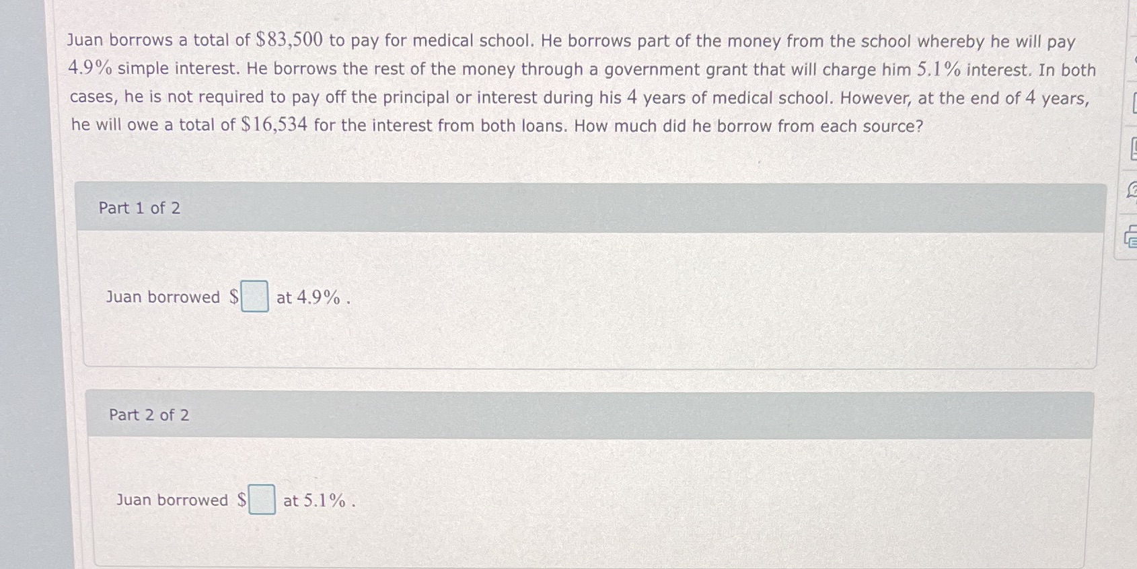This screenshot has width=1137, height=569.
Task: Click the Juan borrowed label in Part 2
Action: tap(176, 500)
